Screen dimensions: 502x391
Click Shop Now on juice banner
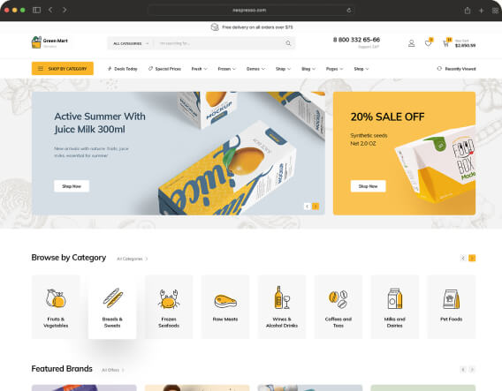click(72, 186)
